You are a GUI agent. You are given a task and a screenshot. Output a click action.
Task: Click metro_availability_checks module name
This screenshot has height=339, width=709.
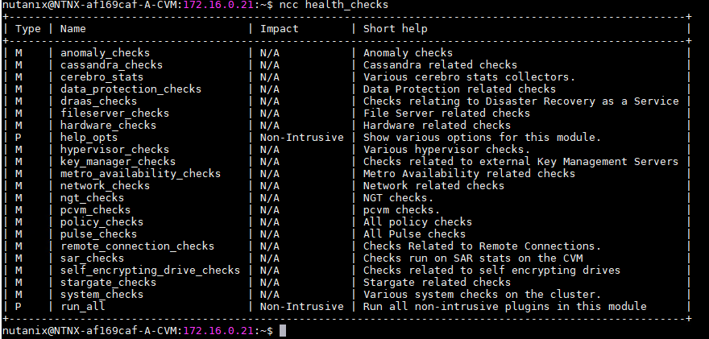140,174
